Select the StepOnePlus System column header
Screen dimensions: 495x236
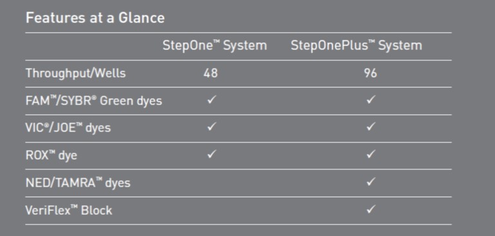point(356,46)
